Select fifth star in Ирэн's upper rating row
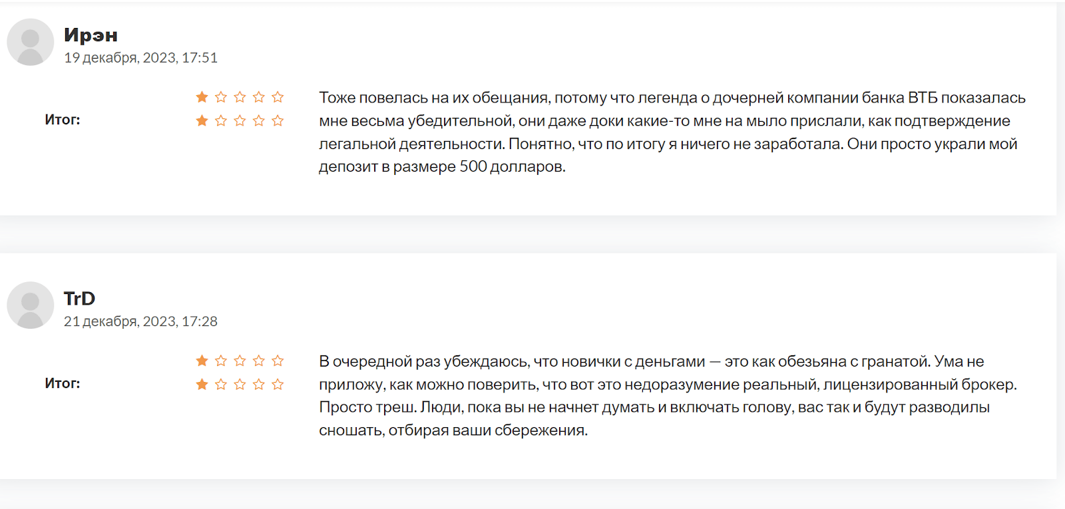 [278, 97]
